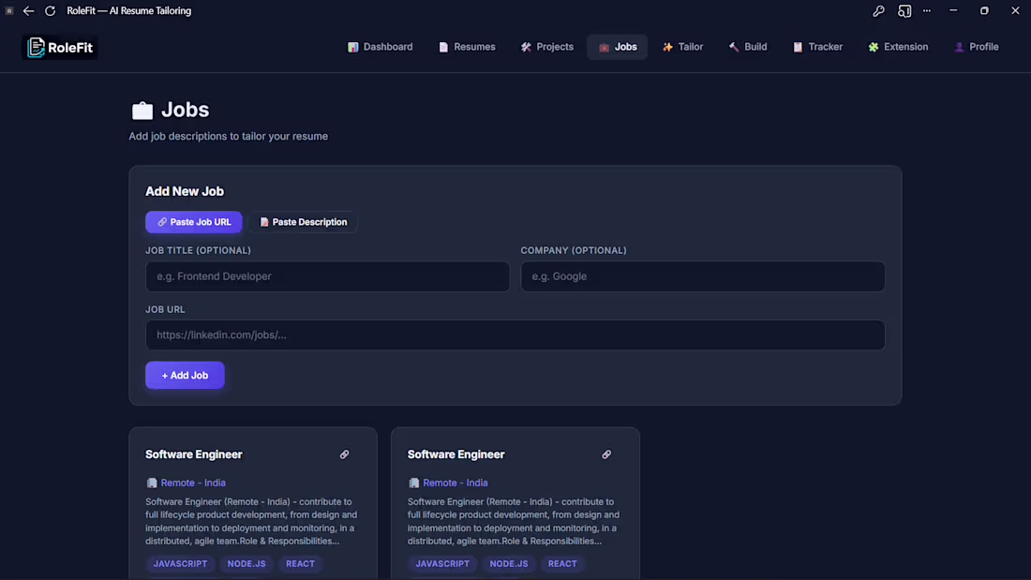Switch to the Resumes section

[467, 46]
